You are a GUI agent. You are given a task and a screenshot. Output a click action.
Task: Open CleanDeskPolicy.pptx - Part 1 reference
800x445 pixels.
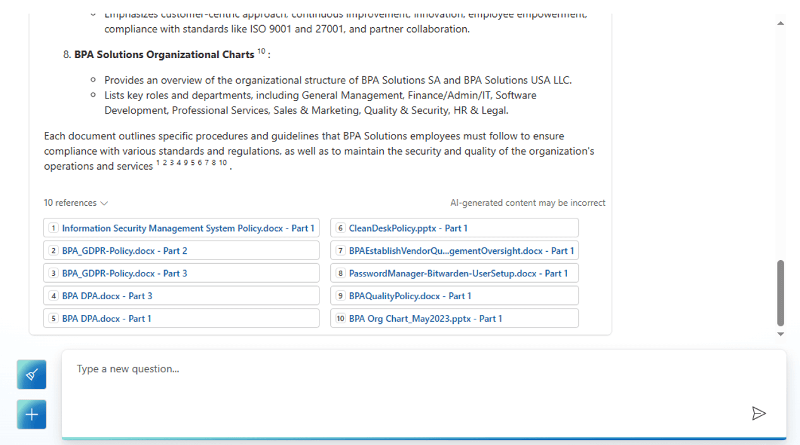click(455, 228)
